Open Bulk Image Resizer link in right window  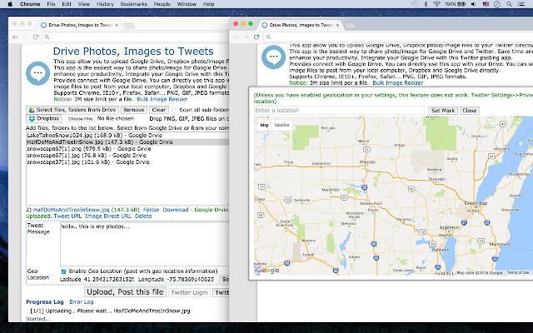[x=398, y=83]
